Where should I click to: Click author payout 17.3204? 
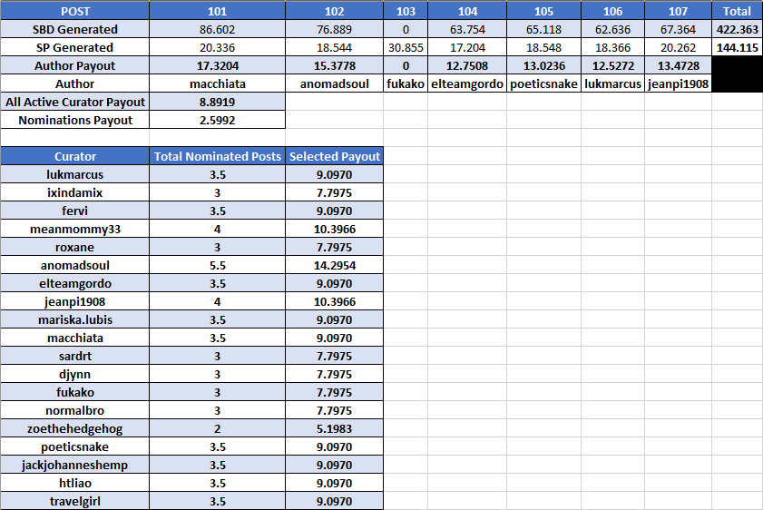[217, 65]
